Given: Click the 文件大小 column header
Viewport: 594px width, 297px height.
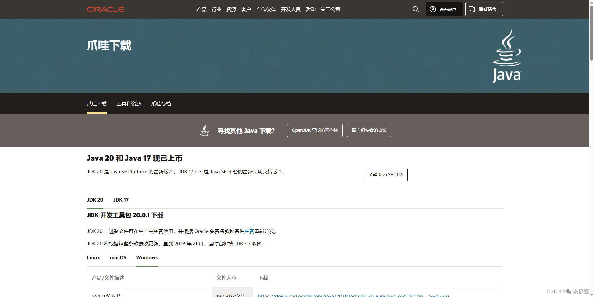Looking at the screenshot, I should coord(226,278).
